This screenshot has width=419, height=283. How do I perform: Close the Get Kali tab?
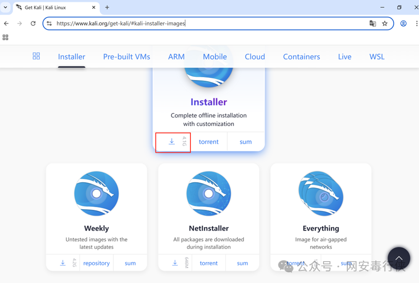(x=93, y=7)
